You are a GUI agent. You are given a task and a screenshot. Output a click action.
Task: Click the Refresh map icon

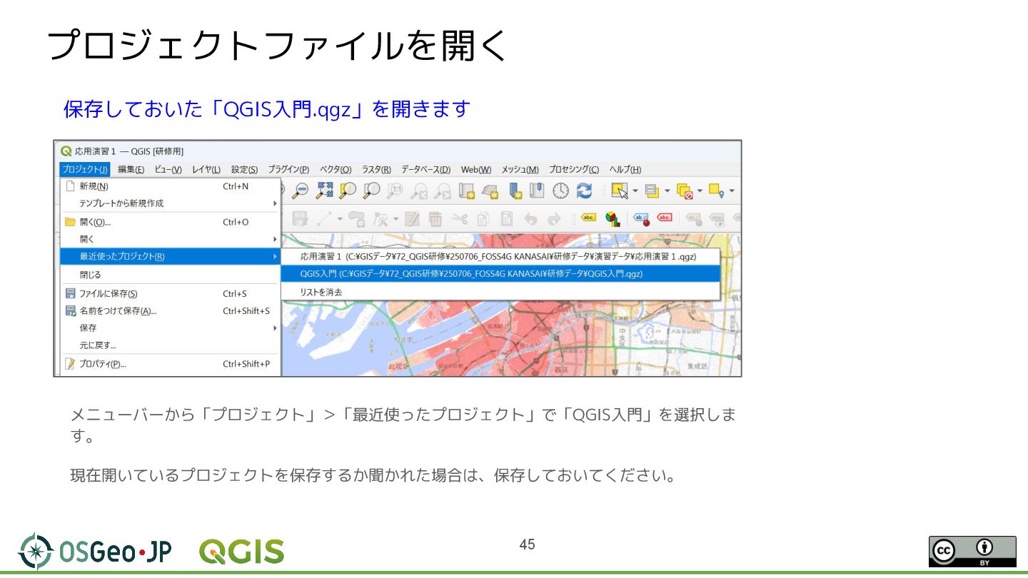click(585, 191)
